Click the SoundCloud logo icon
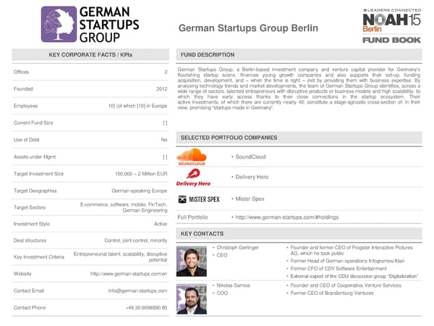The image size is (434, 326). [x=192, y=157]
